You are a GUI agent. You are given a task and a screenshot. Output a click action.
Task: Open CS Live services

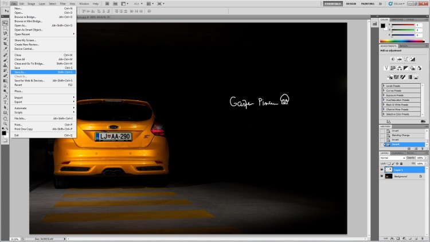(x=397, y=4)
